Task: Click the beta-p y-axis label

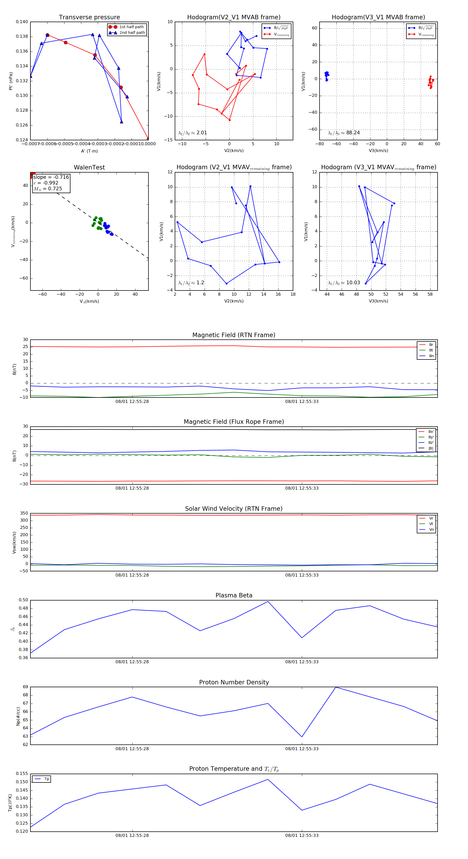Action: click(x=13, y=629)
